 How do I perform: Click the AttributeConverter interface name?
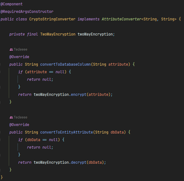click(122, 19)
